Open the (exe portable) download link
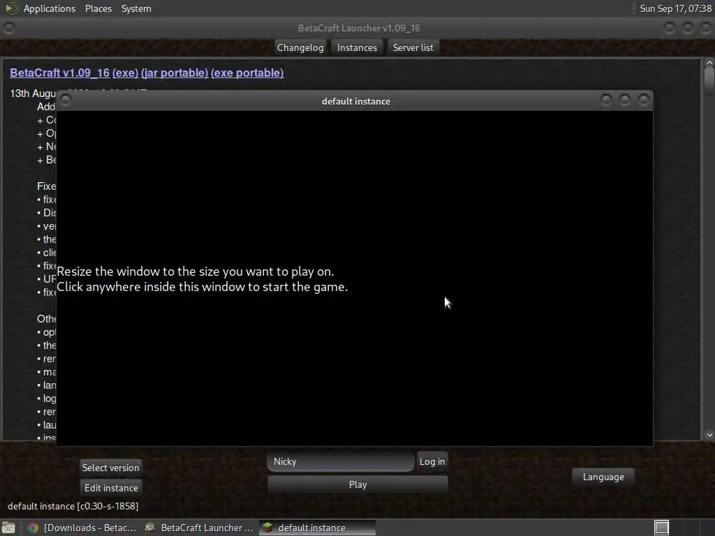The height and width of the screenshot is (536, 715). tap(247, 73)
